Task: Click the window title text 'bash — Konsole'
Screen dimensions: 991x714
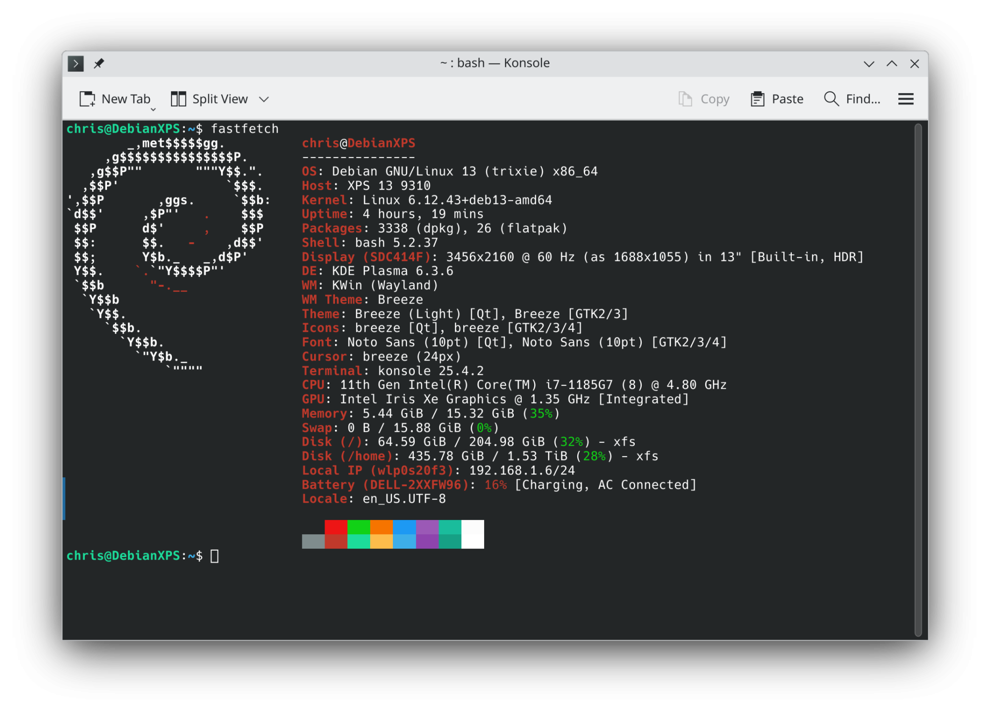Action: pyautogui.click(x=495, y=63)
